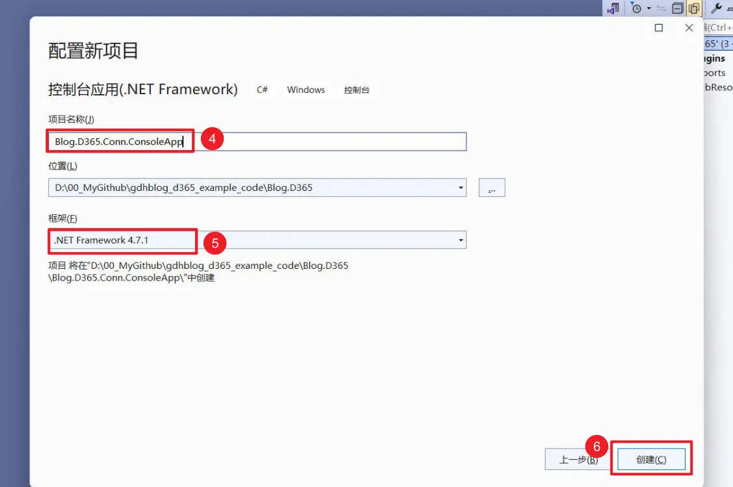Click the Solution Explorer search box
The width and height of the screenshot is (733, 487).
tap(718, 27)
